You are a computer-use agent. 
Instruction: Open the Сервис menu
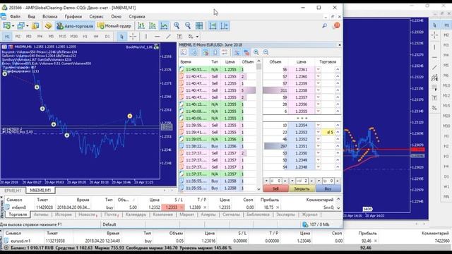click(96, 17)
